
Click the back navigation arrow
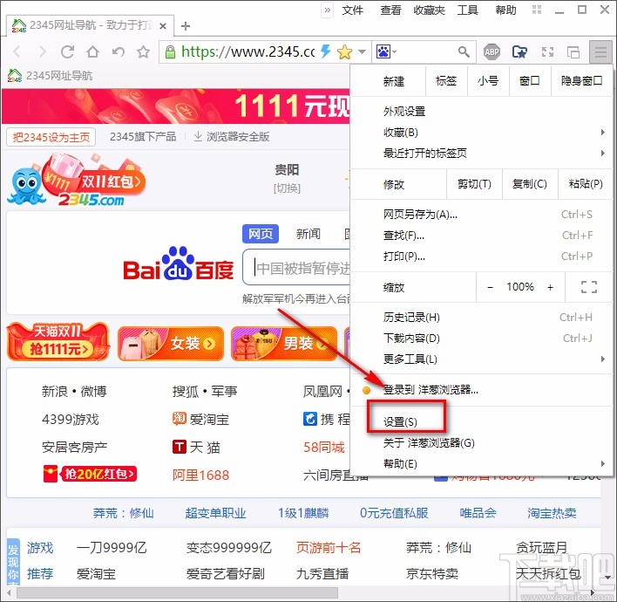[x=17, y=51]
